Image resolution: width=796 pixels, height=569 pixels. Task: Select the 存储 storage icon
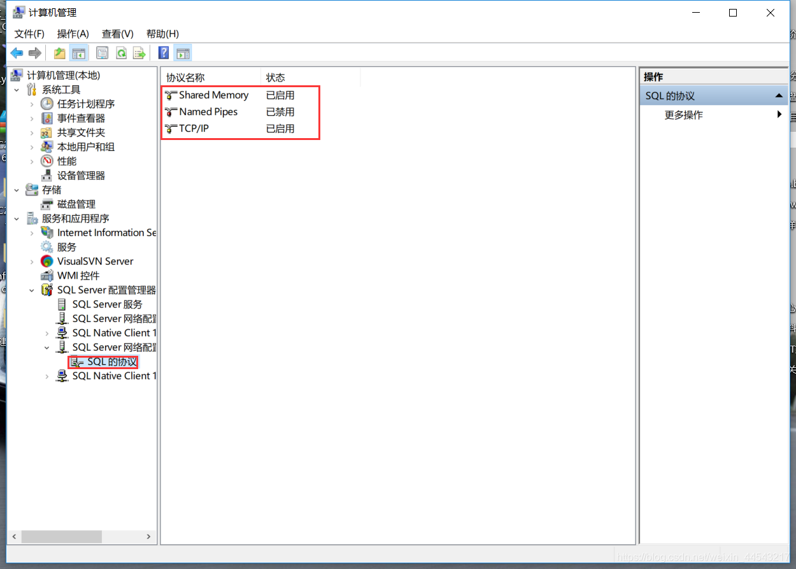(x=32, y=190)
